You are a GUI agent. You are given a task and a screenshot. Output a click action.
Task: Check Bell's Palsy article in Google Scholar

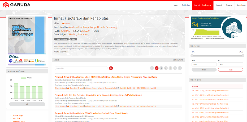point(107,106)
